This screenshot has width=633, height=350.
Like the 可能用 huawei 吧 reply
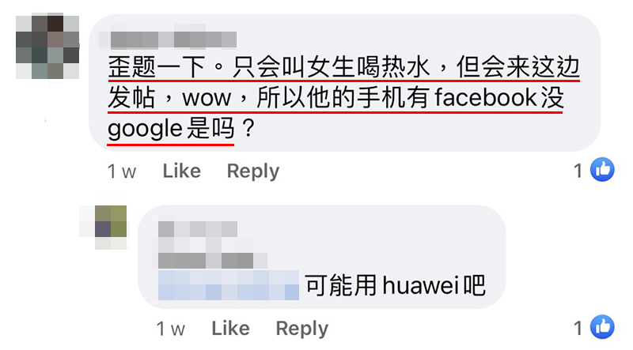[x=230, y=328]
